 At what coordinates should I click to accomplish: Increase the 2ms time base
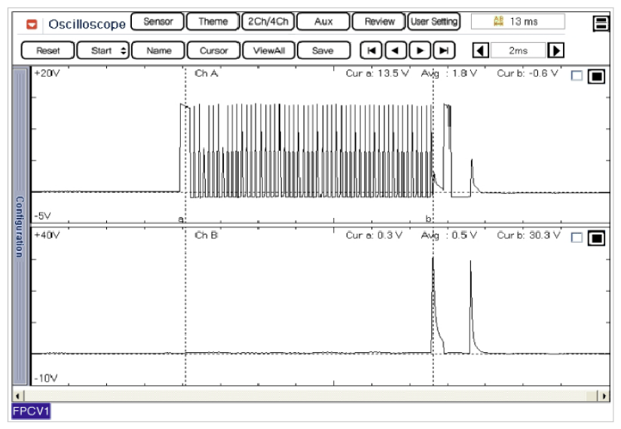click(x=556, y=51)
